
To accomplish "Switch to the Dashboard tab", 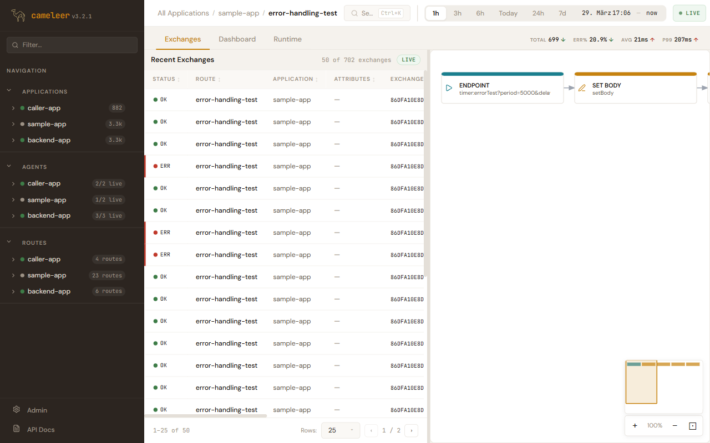I will click(x=237, y=39).
